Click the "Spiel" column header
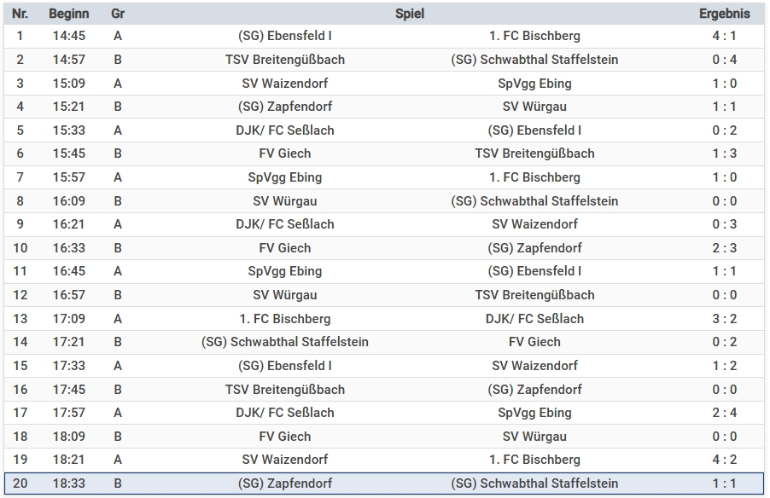The image size is (770, 498). point(410,14)
